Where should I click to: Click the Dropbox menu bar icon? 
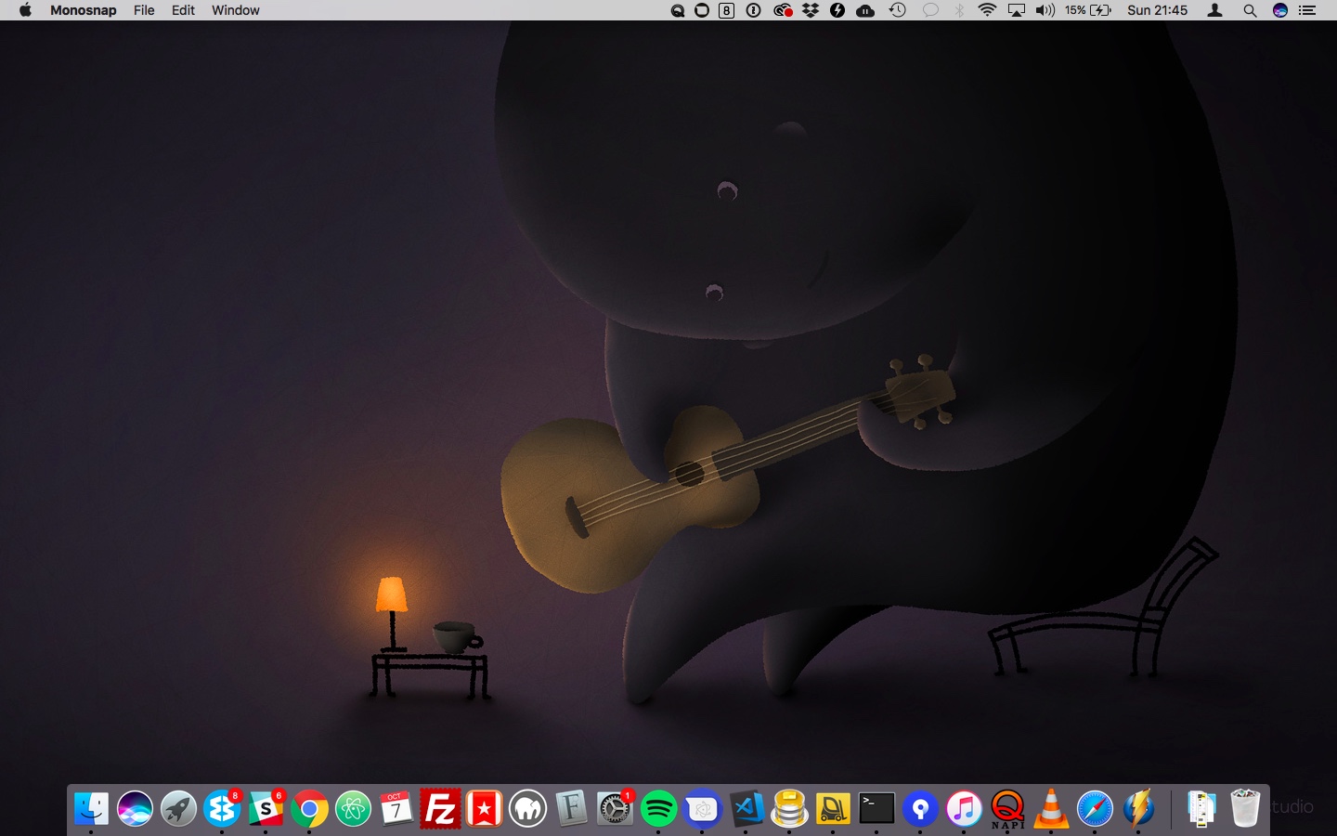811,10
